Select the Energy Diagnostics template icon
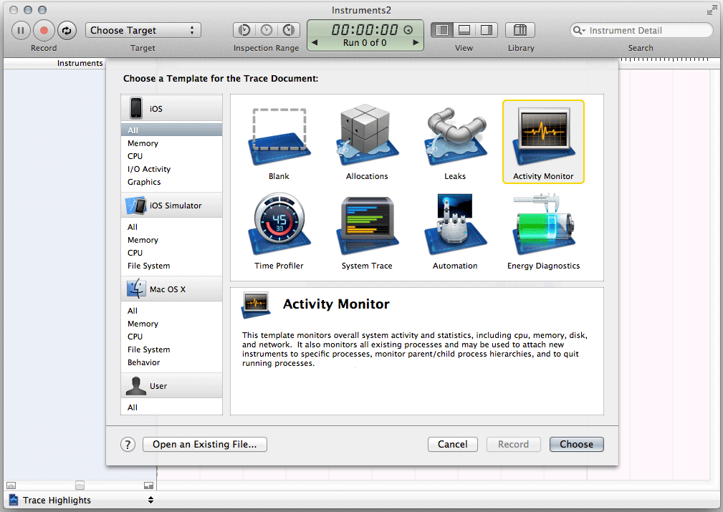The height and width of the screenshot is (512, 723). tap(543, 224)
